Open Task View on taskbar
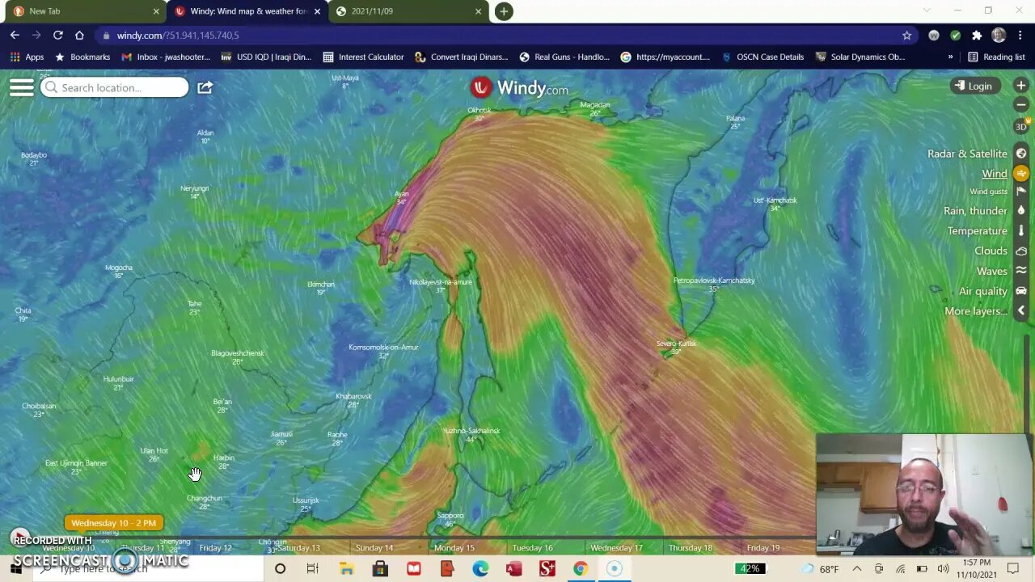Image resolution: width=1035 pixels, height=582 pixels. [x=313, y=569]
